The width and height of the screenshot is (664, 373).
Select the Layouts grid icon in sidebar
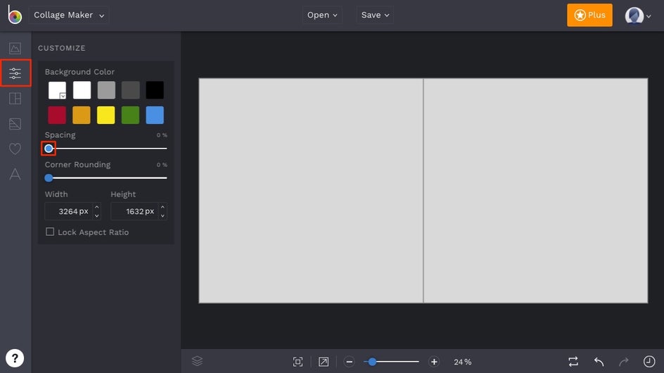click(x=15, y=99)
